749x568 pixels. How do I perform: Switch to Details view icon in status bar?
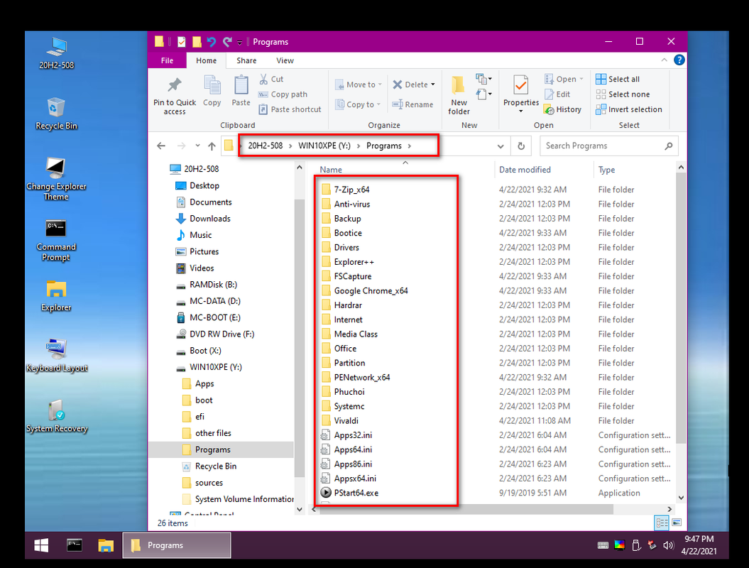pyautogui.click(x=662, y=523)
